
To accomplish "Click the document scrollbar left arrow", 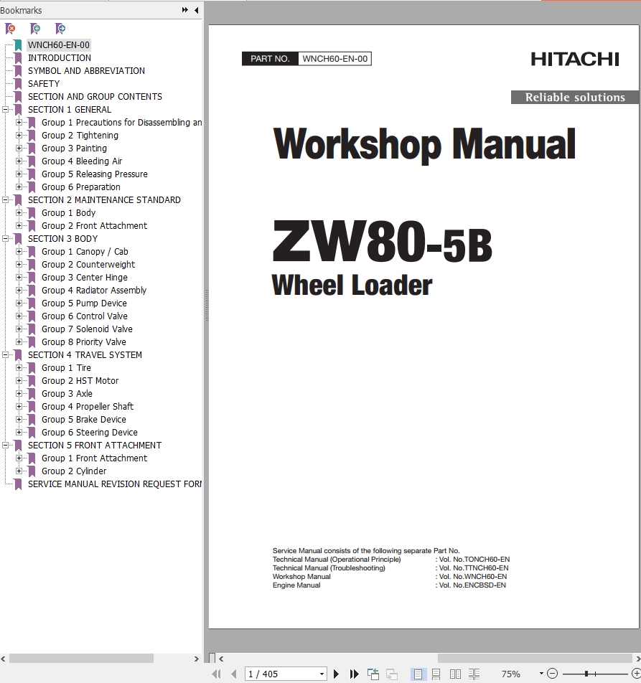I will pyautogui.click(x=221, y=659).
